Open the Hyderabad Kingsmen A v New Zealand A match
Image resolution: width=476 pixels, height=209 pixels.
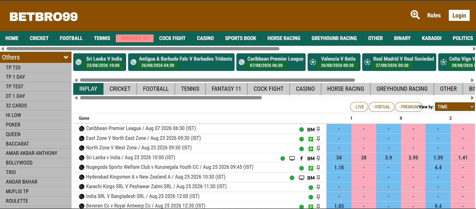156,177
